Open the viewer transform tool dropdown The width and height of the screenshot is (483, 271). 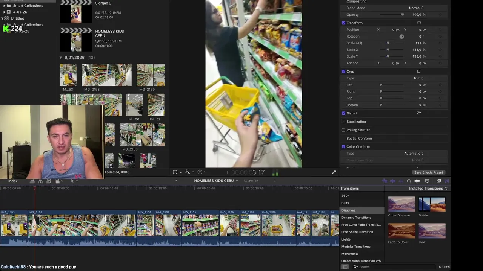point(177,172)
